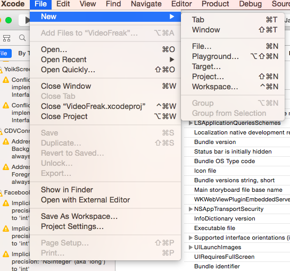Select Open with External Editor

(105, 200)
